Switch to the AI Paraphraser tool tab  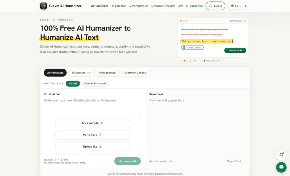click(x=107, y=73)
